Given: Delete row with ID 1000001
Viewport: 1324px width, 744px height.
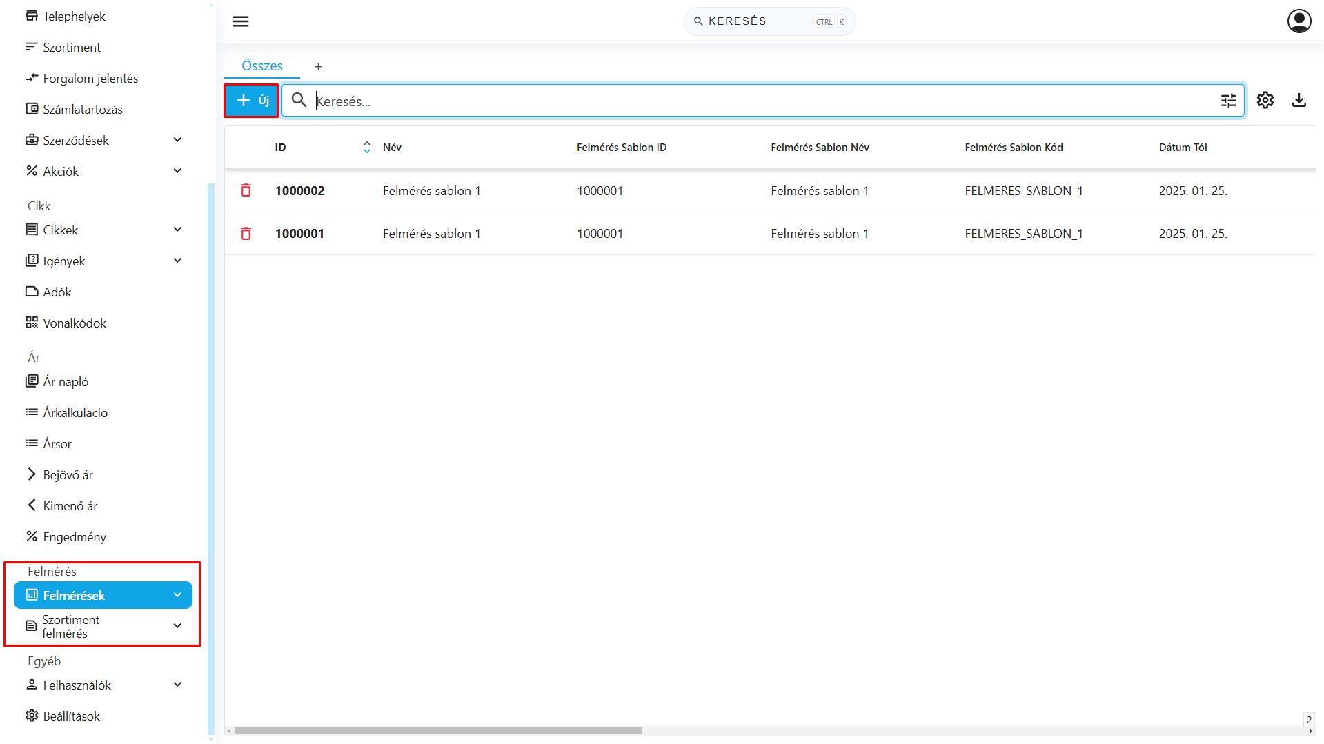Looking at the screenshot, I should pos(246,234).
